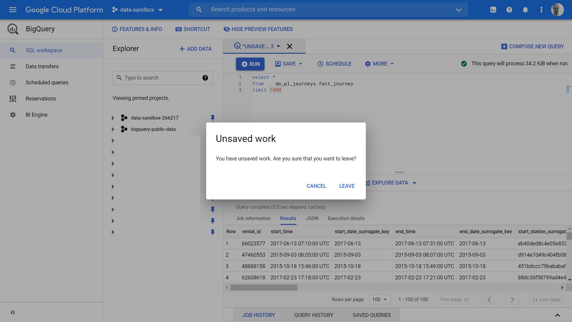Select cell 47460553 in row 2

(253, 255)
